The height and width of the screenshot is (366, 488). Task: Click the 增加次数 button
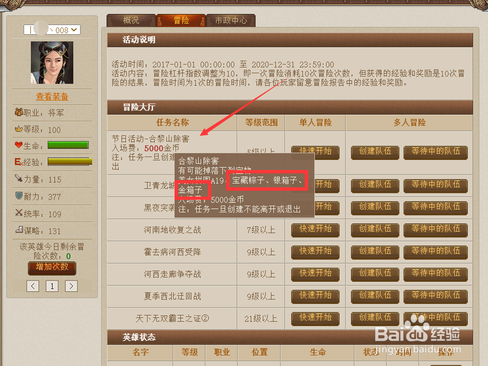coord(52,268)
